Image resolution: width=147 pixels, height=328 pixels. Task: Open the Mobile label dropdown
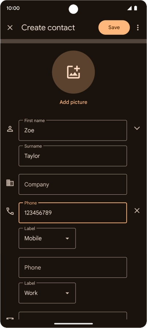[47, 238]
